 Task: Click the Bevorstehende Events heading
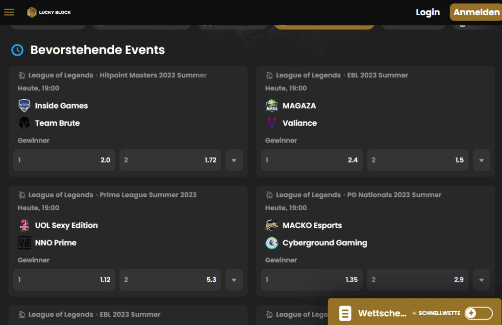point(98,50)
